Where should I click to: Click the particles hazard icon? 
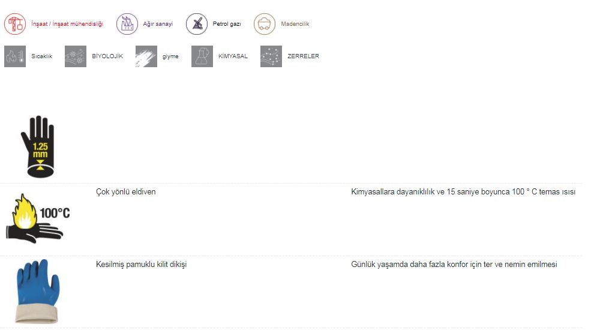271,56
